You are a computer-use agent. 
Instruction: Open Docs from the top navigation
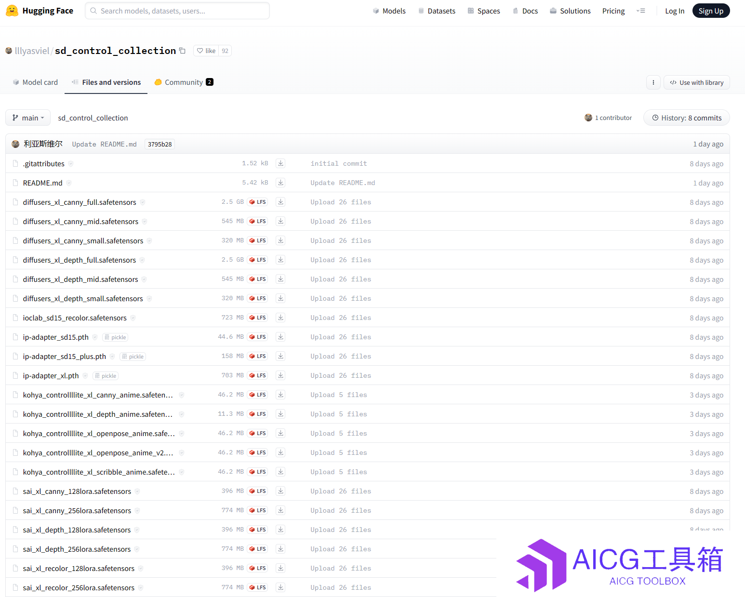tap(525, 11)
